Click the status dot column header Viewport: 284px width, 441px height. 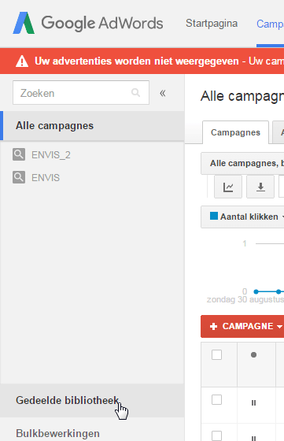(x=253, y=355)
